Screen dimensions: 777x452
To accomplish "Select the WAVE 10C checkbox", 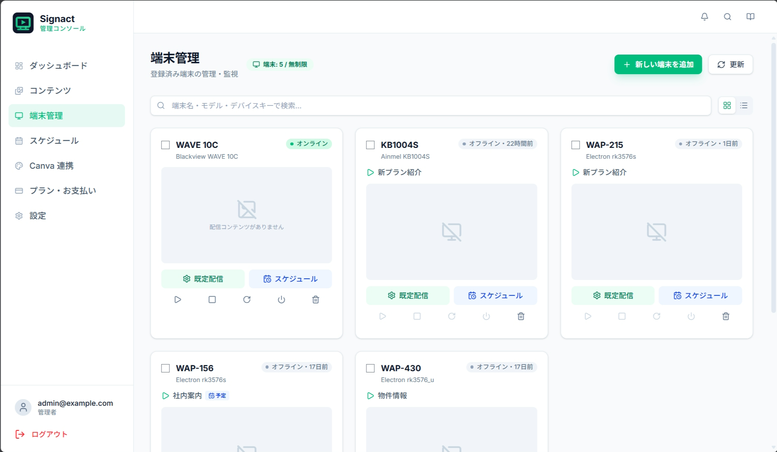I will click(x=166, y=145).
